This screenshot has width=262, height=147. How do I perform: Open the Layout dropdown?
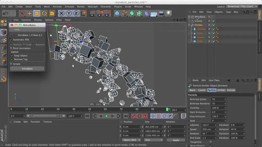click(242, 6)
